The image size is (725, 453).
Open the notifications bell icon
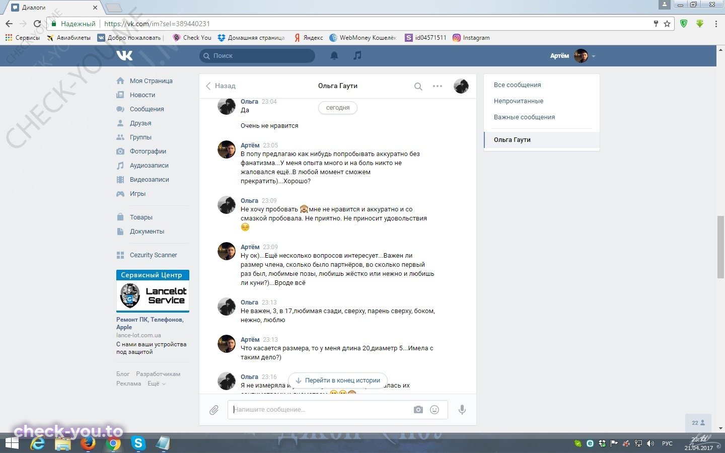(334, 55)
